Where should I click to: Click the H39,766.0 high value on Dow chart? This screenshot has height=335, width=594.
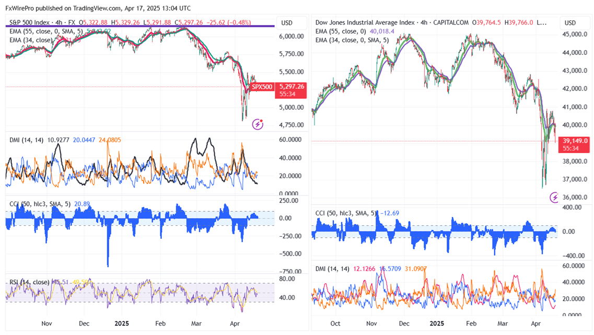[519, 22]
